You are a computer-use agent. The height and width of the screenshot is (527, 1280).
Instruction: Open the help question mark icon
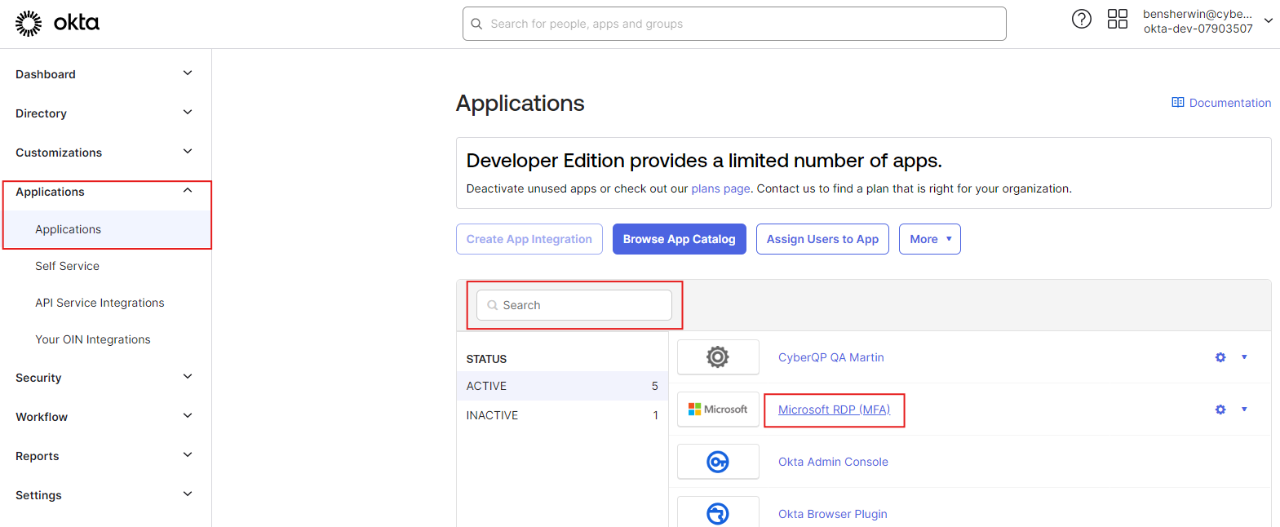coord(1082,19)
